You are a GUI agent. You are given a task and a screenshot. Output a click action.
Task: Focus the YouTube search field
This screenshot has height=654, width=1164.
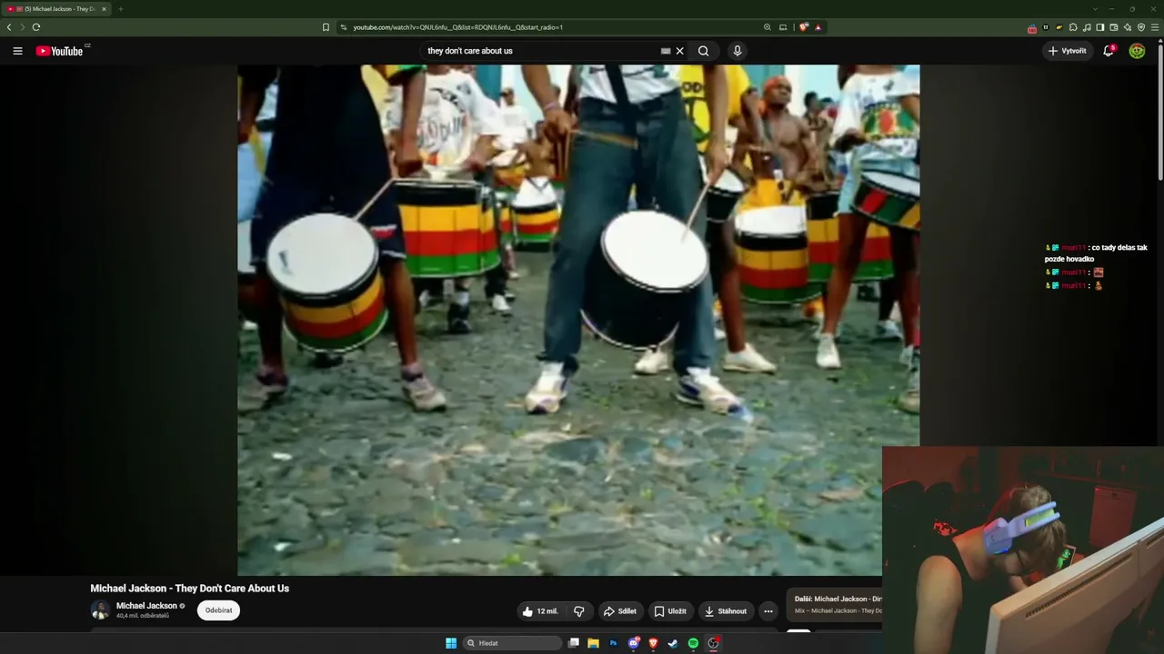[x=542, y=51]
